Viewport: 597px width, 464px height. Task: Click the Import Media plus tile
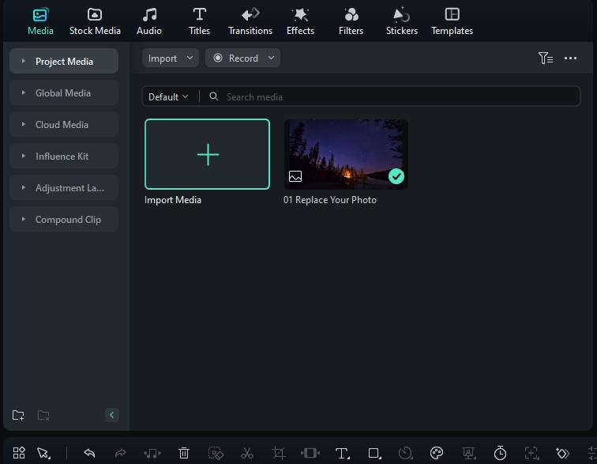click(x=207, y=154)
